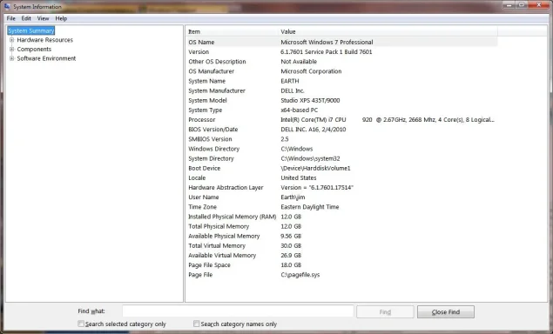Screen dimensions: 553x334
Task: Open the Edit menu
Action: 26,18
